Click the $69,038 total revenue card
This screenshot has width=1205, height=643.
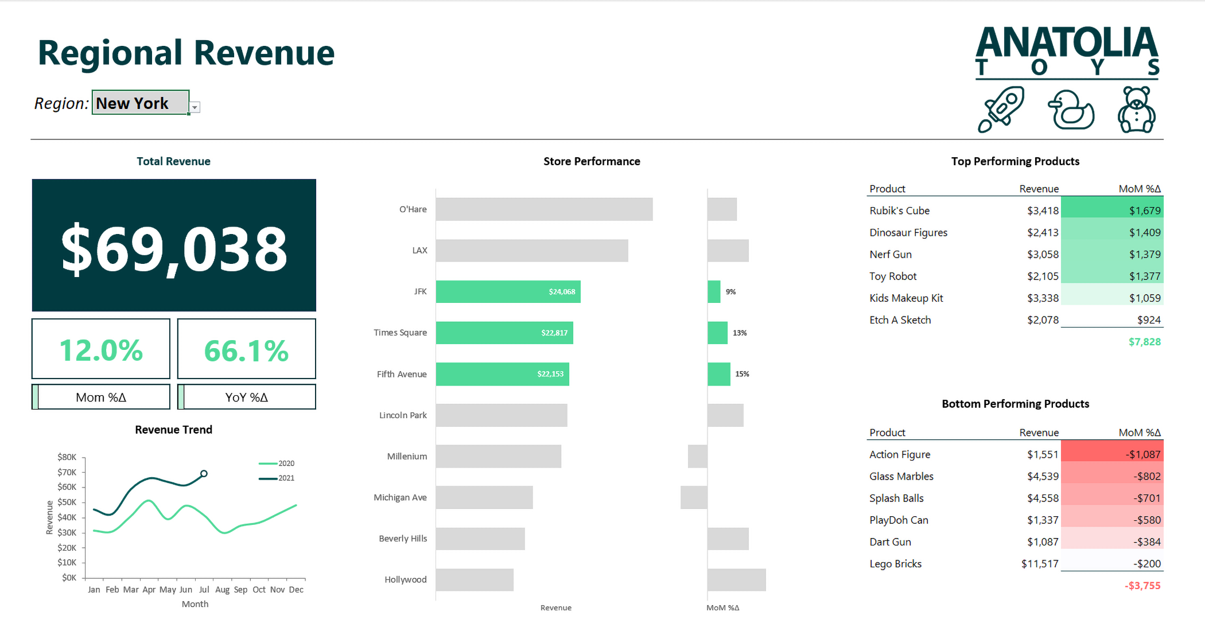tap(174, 245)
